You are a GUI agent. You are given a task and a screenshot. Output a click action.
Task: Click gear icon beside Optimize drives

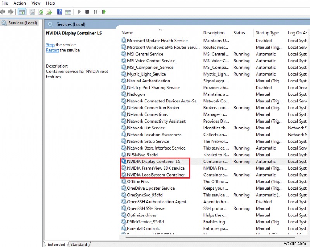(x=124, y=215)
